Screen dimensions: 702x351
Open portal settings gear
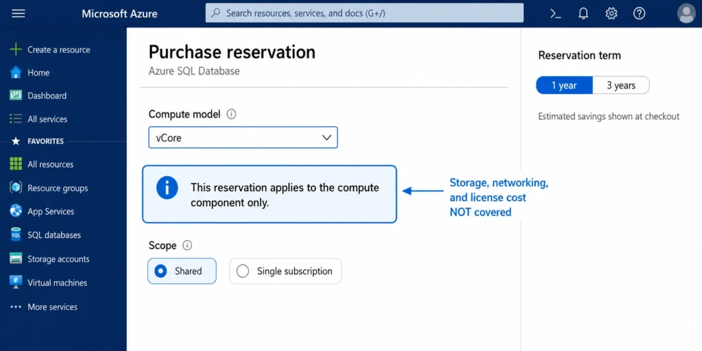(611, 14)
